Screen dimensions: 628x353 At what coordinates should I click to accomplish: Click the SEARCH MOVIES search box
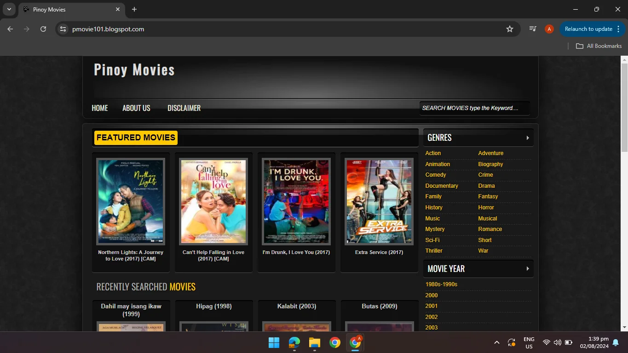[474, 108]
